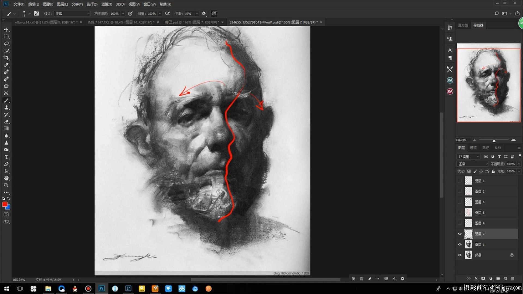Switch to the 直方图 tab
The width and height of the screenshot is (523, 294).
(x=463, y=25)
